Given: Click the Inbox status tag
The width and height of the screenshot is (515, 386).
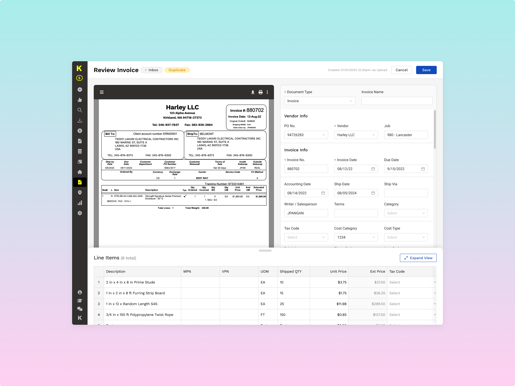Looking at the screenshot, I should (x=151, y=70).
